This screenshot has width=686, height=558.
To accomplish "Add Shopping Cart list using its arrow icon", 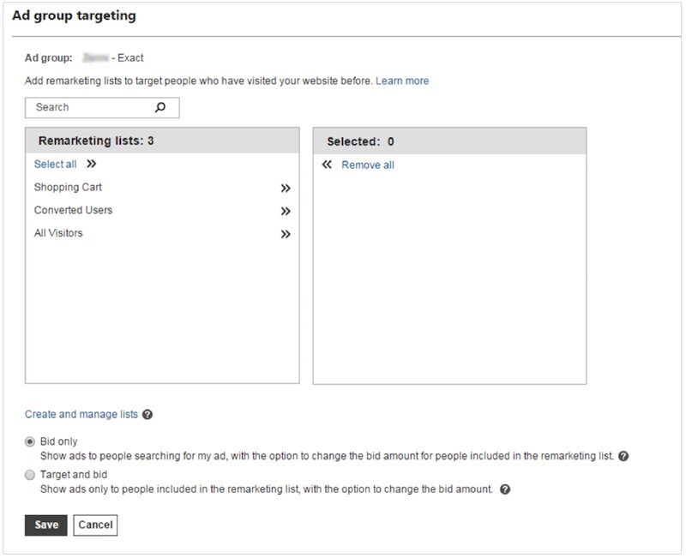I will [x=286, y=189].
